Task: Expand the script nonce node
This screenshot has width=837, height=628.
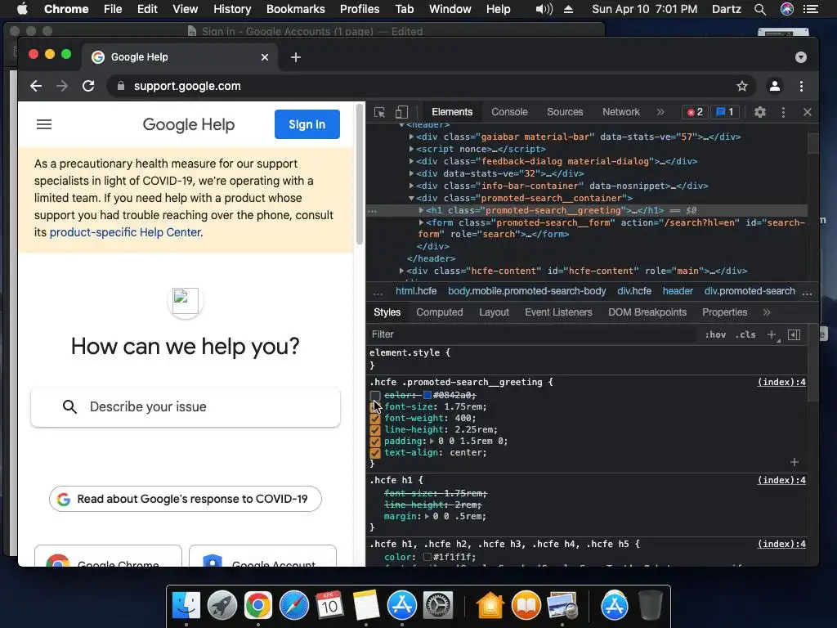Action: click(x=411, y=149)
